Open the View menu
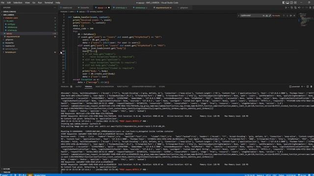 click(27, 2)
